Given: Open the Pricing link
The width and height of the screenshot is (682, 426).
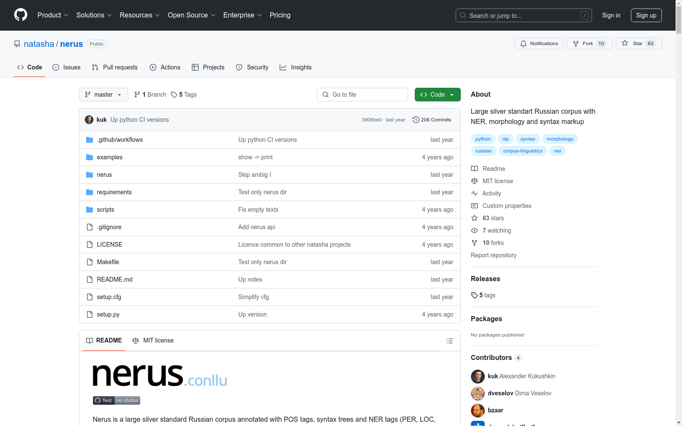Looking at the screenshot, I should point(280,15).
